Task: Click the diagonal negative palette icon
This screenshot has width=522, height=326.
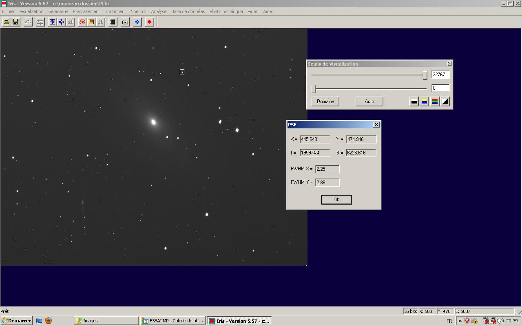Action: pos(445,101)
